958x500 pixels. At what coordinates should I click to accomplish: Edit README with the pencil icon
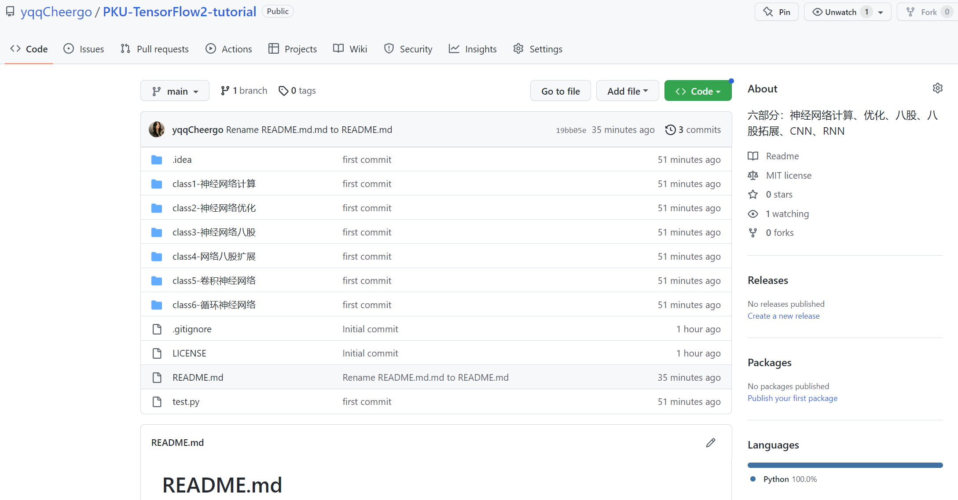tap(711, 443)
